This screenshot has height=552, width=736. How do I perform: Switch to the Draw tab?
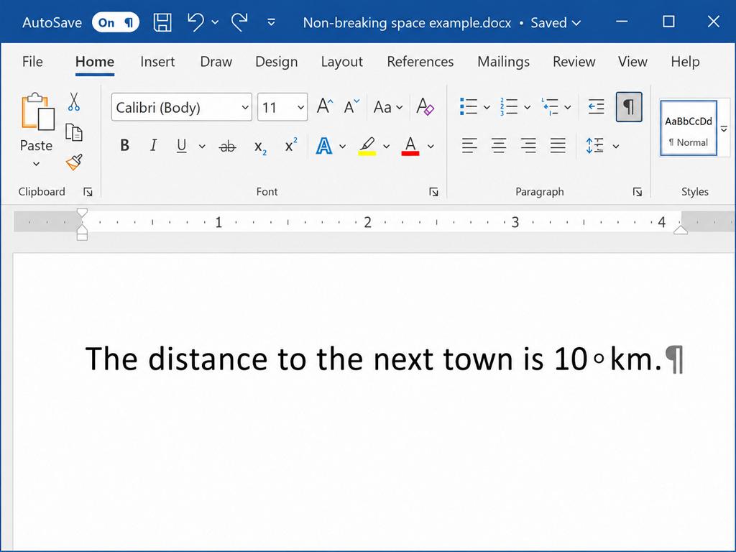click(x=216, y=62)
